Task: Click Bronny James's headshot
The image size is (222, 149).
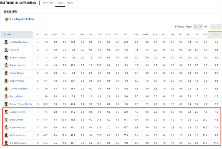Action: (x=6, y=58)
